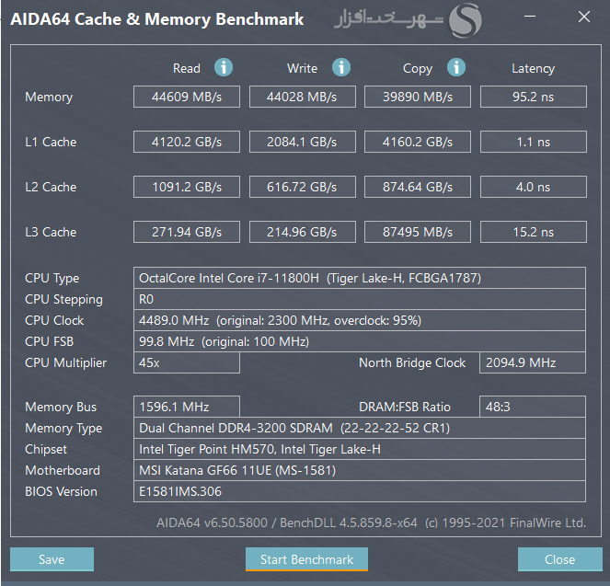Screen dimensions: 610x586
Task: Select the L3 Cache Copy value
Action: pyautogui.click(x=418, y=232)
